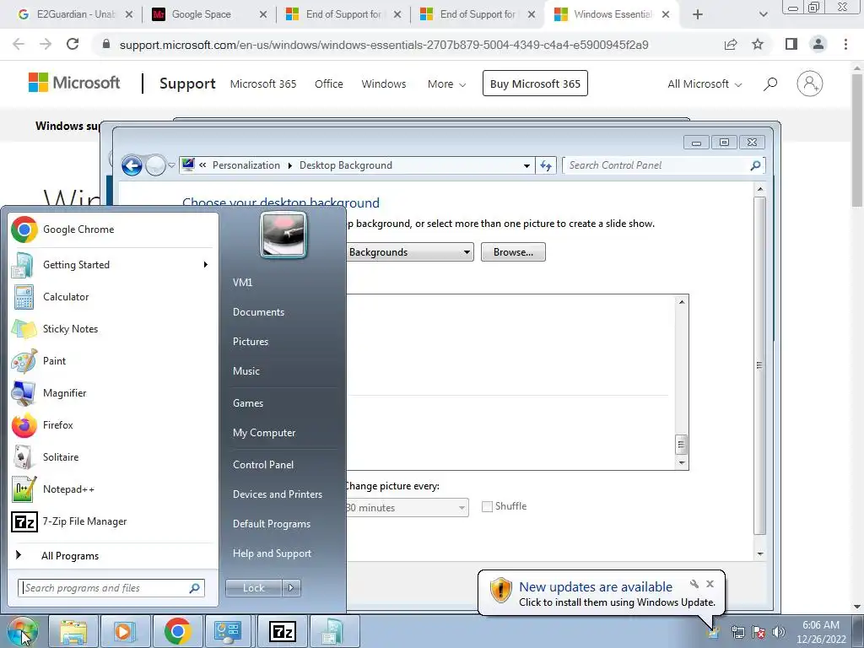Open Control Panel from Start menu
Screen dimensions: 864x648
[263, 465]
